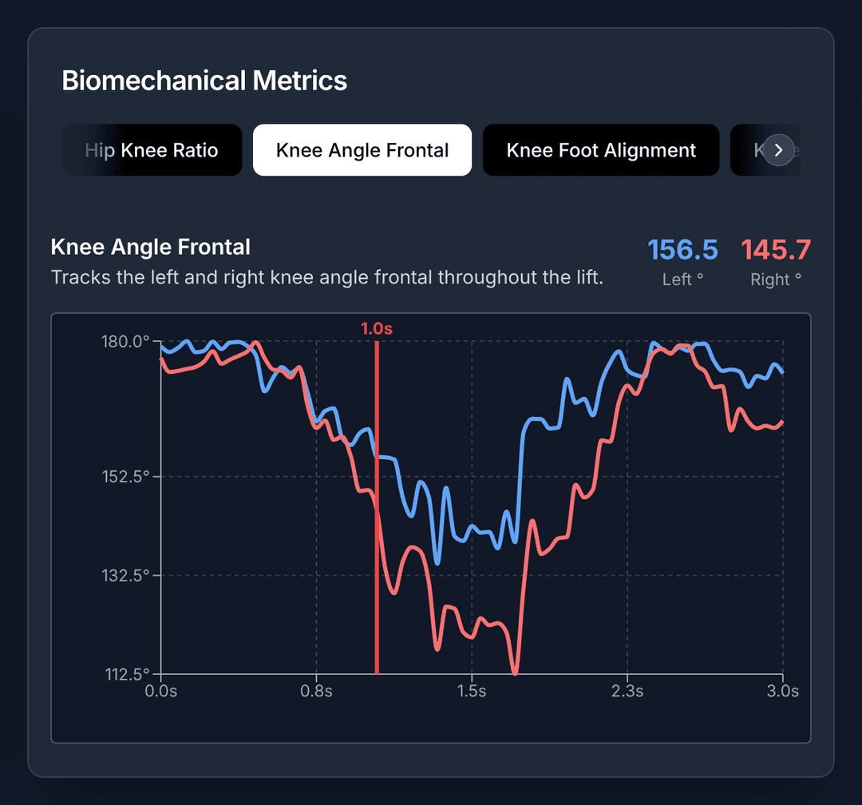The image size is (862, 805).
Task: Click the 180.0° y-axis label
Action: (x=126, y=340)
